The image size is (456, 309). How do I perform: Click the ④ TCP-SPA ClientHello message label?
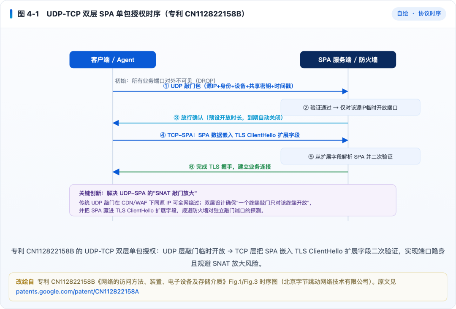pyautogui.click(x=230, y=135)
